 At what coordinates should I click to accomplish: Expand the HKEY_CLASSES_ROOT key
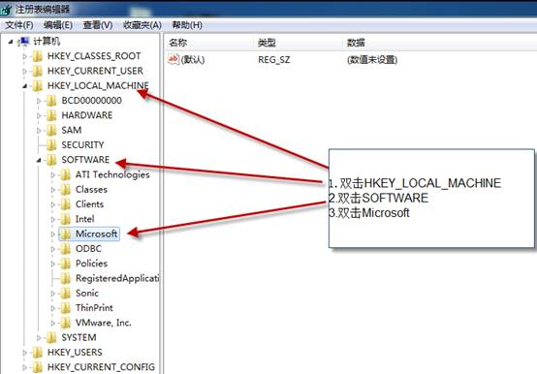pos(24,56)
